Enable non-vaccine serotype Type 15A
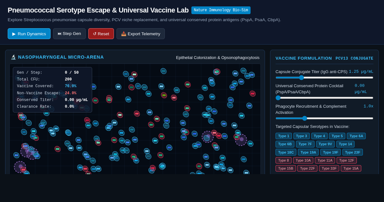The width and height of the screenshot is (384, 202). point(351,168)
